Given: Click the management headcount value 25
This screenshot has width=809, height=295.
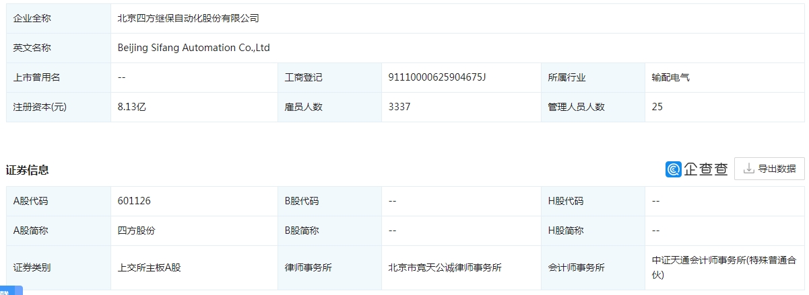Looking at the screenshot, I should (657, 107).
